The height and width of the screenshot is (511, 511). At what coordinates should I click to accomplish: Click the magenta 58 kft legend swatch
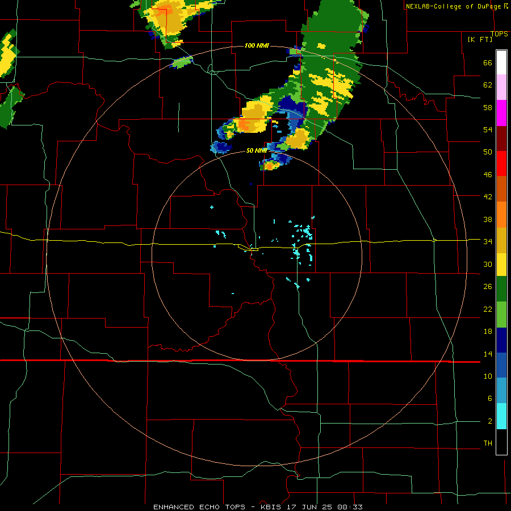click(x=501, y=113)
